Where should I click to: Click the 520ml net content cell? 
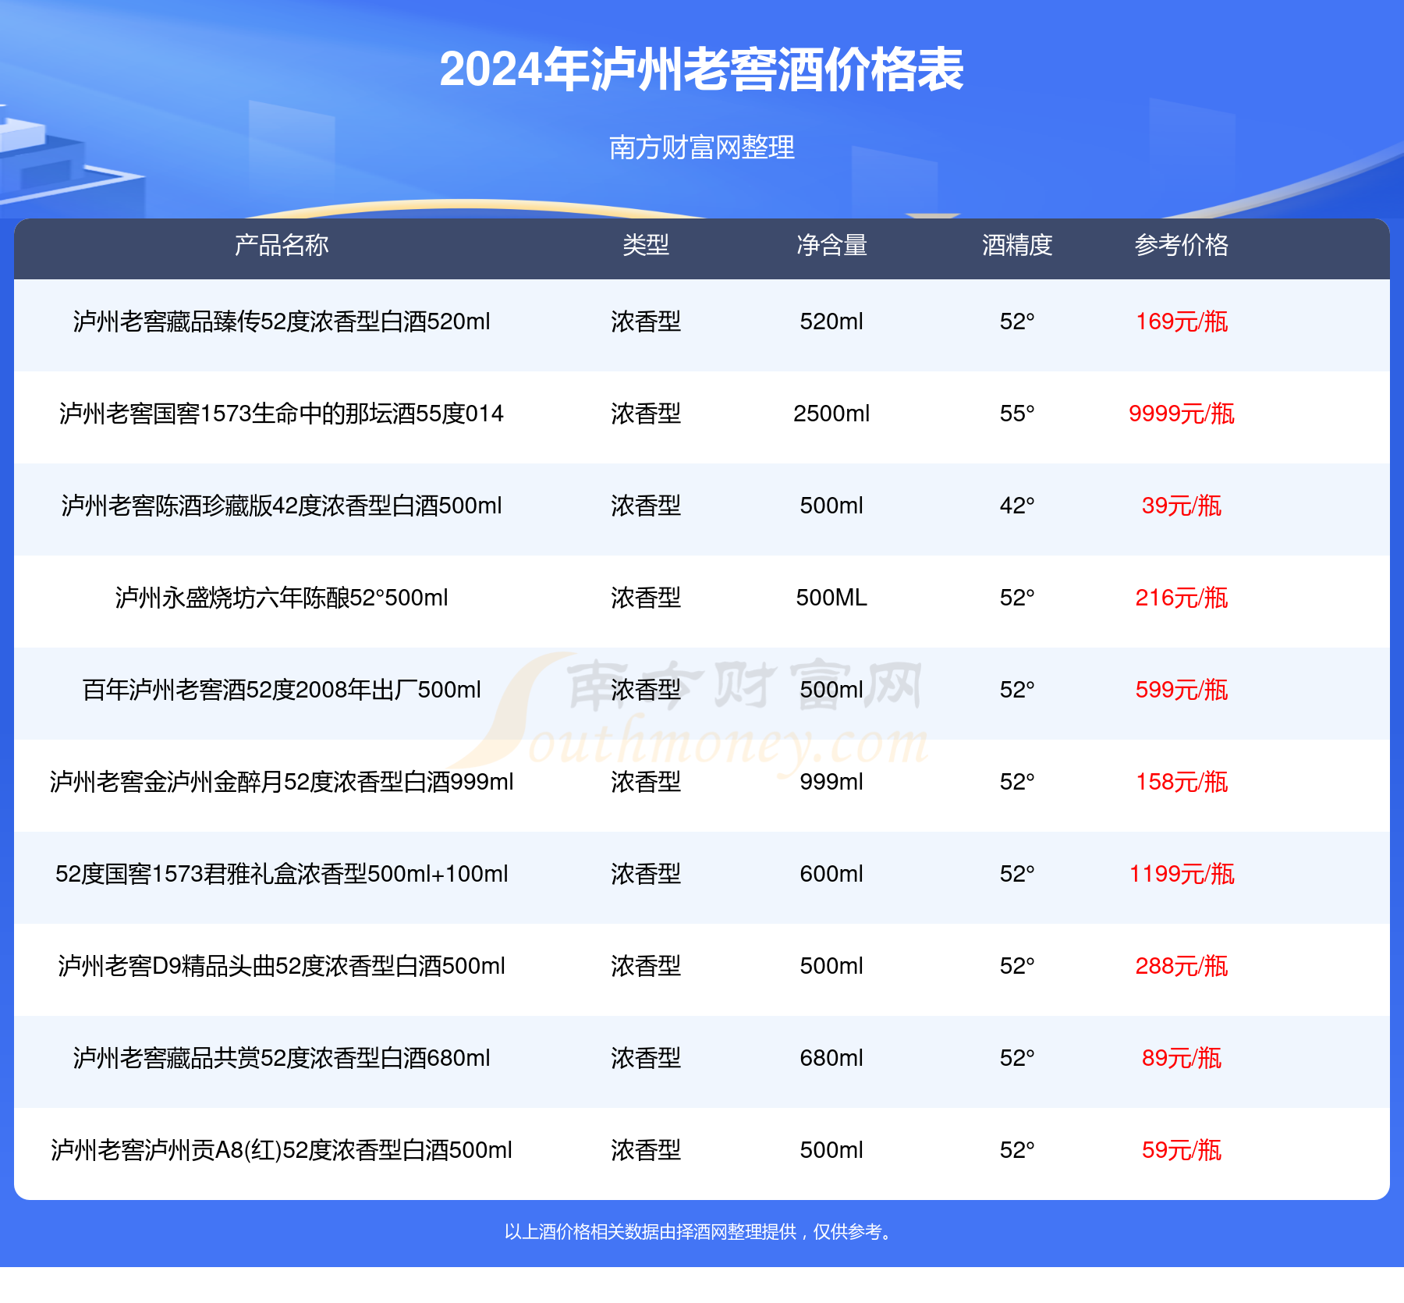click(831, 321)
